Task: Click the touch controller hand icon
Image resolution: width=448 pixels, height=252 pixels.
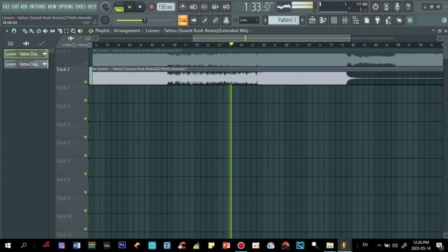Action: click(x=399, y=20)
